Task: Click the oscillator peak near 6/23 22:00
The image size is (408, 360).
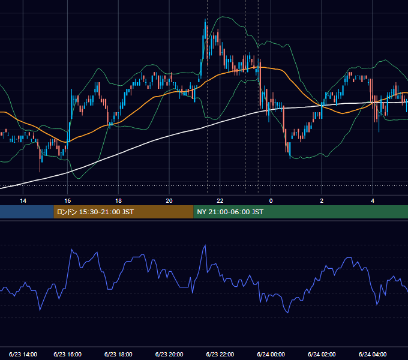Action: point(205,245)
